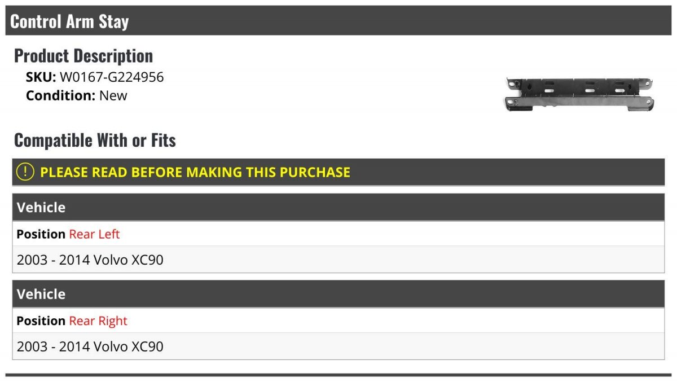677x382 pixels.
Task: Select the Control Arm Stay title bar
Action: [338, 21]
